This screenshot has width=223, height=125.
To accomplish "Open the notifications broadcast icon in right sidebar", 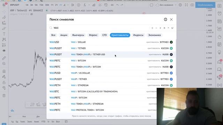I will (220, 85).
